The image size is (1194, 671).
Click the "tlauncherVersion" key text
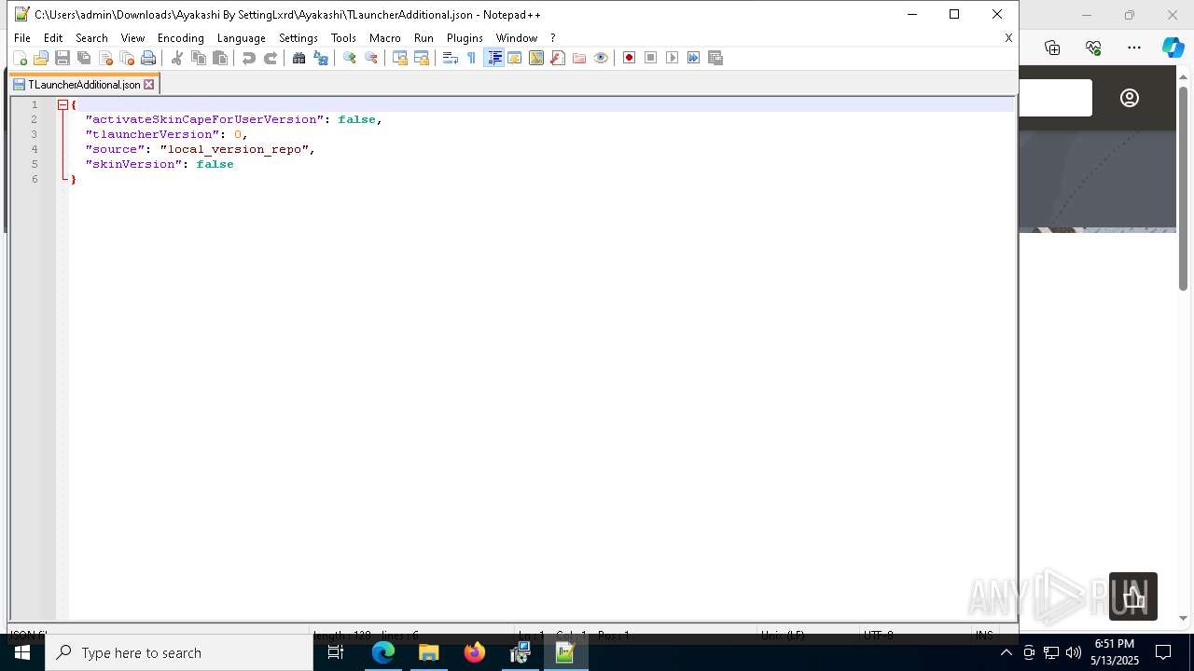tap(152, 134)
